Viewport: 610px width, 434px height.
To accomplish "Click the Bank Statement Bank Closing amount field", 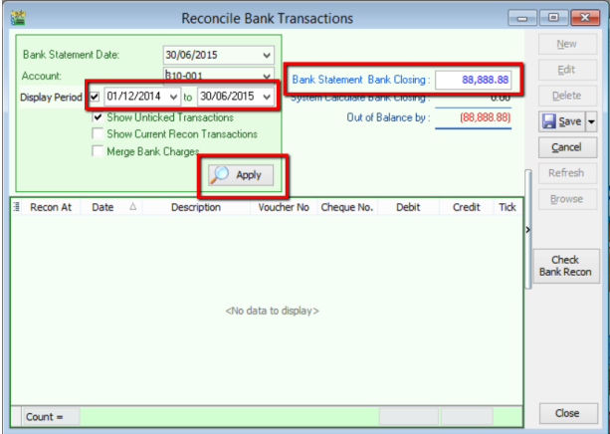I will (474, 79).
